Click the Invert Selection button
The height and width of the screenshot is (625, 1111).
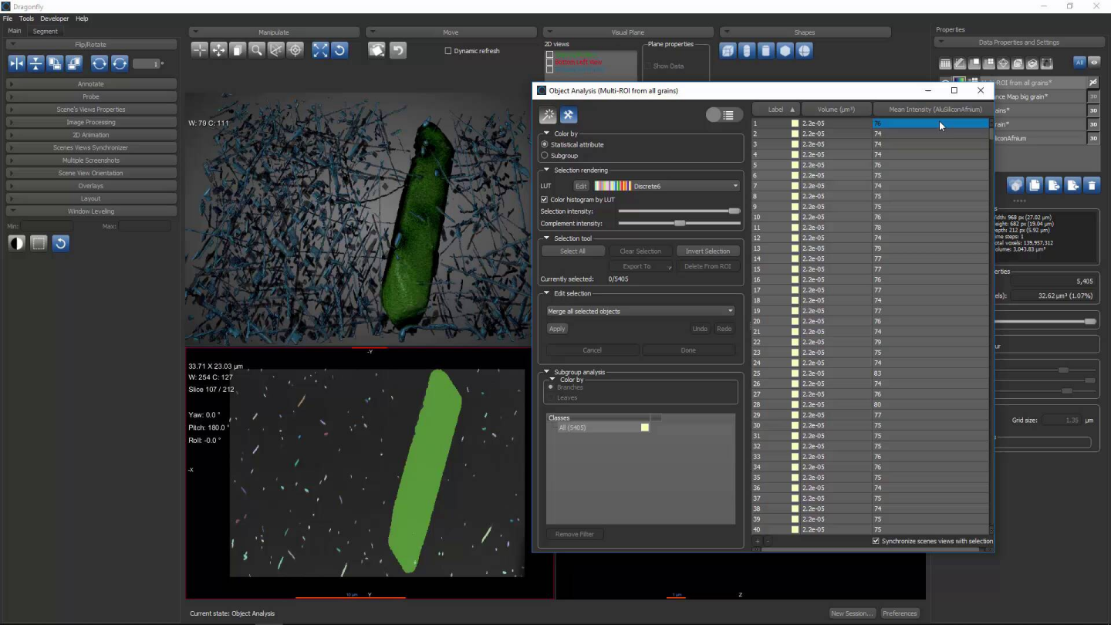[707, 251]
